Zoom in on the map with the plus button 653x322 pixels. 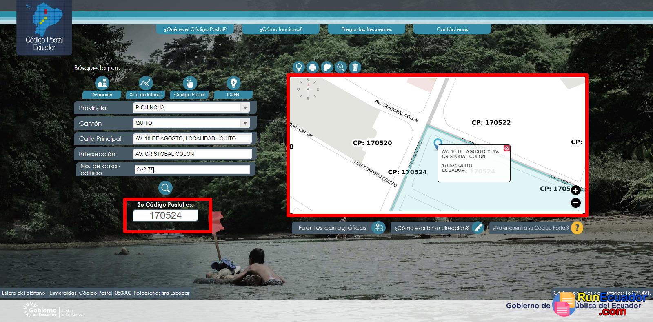pos(575,190)
